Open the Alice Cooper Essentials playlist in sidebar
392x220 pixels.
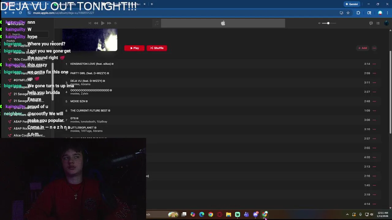coord(28,135)
